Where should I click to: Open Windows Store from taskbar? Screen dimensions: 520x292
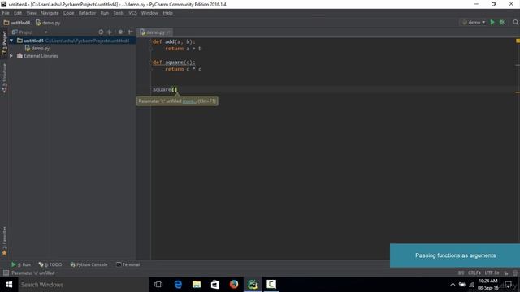(215, 285)
